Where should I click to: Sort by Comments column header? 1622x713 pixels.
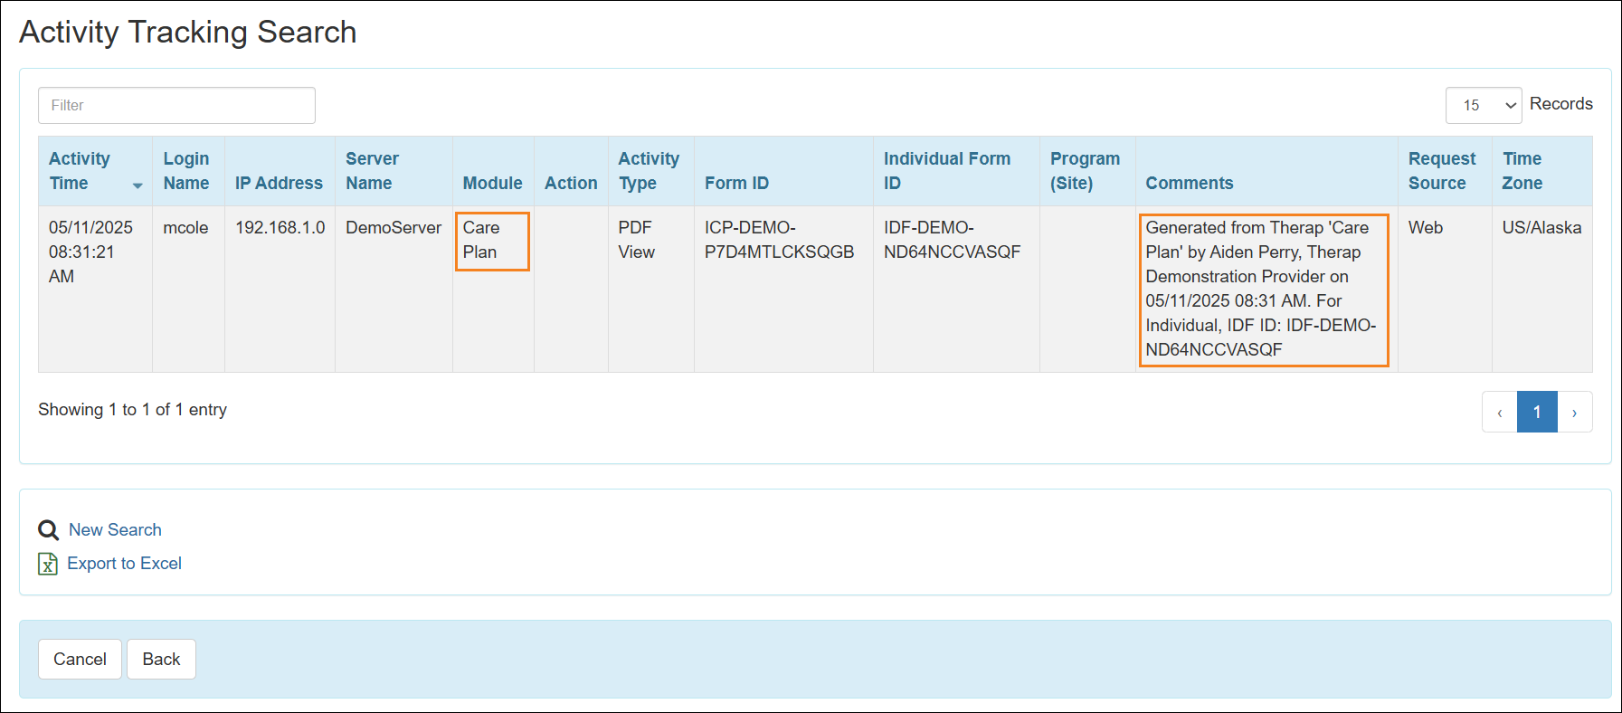(1266, 171)
